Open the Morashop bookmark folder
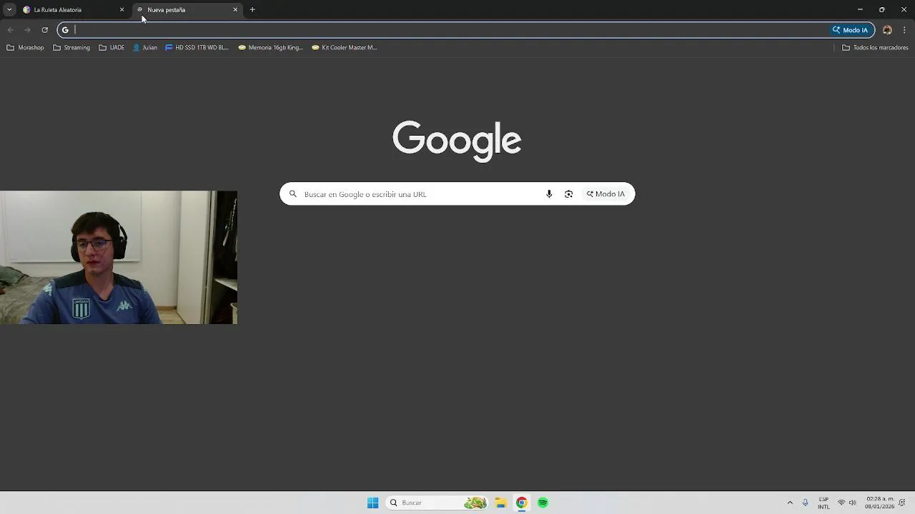 click(x=25, y=48)
